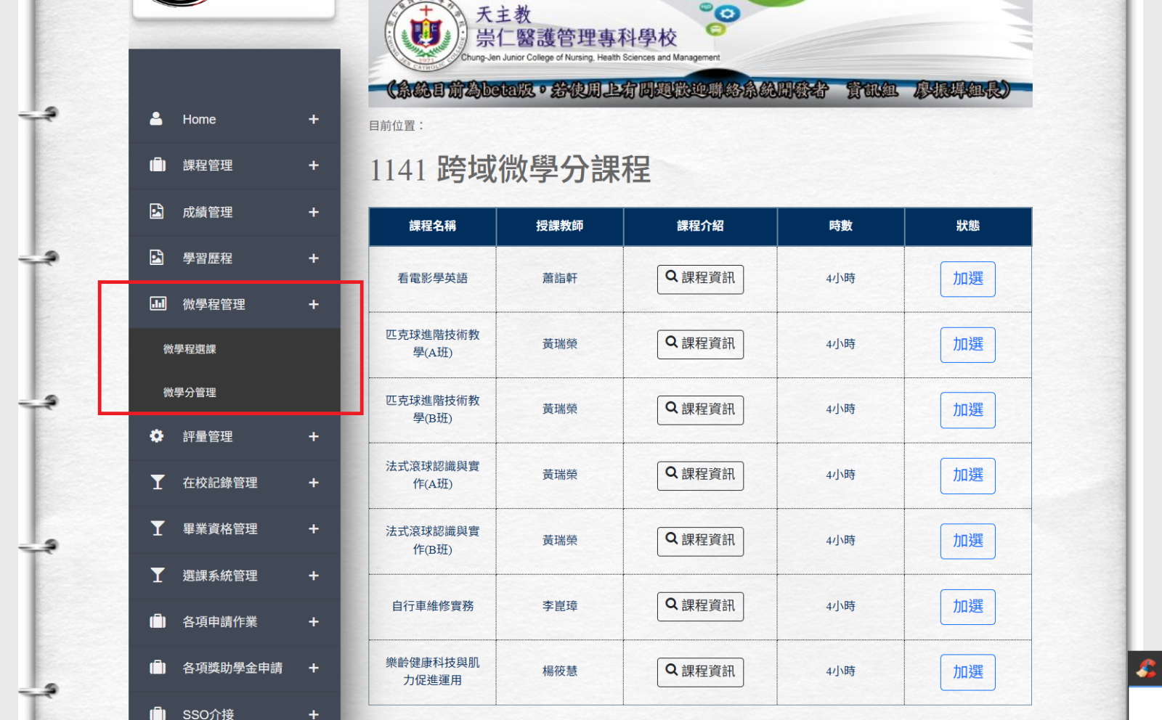Open the 微學分管理 submenu item

[190, 393]
